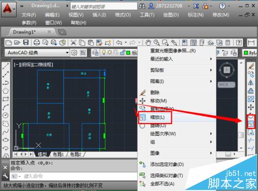The image size is (258, 191).
Task: Open the Help question mark dropdown arrow
Action: [229, 6]
